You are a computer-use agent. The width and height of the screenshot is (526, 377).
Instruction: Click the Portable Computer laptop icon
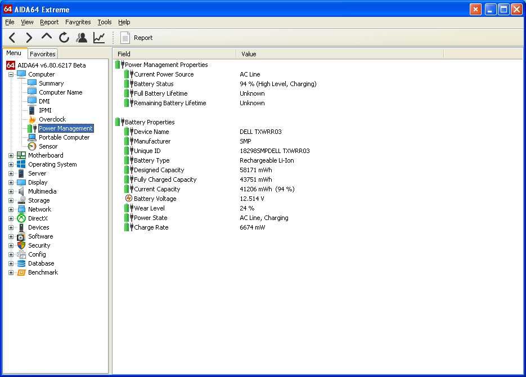[x=32, y=137]
